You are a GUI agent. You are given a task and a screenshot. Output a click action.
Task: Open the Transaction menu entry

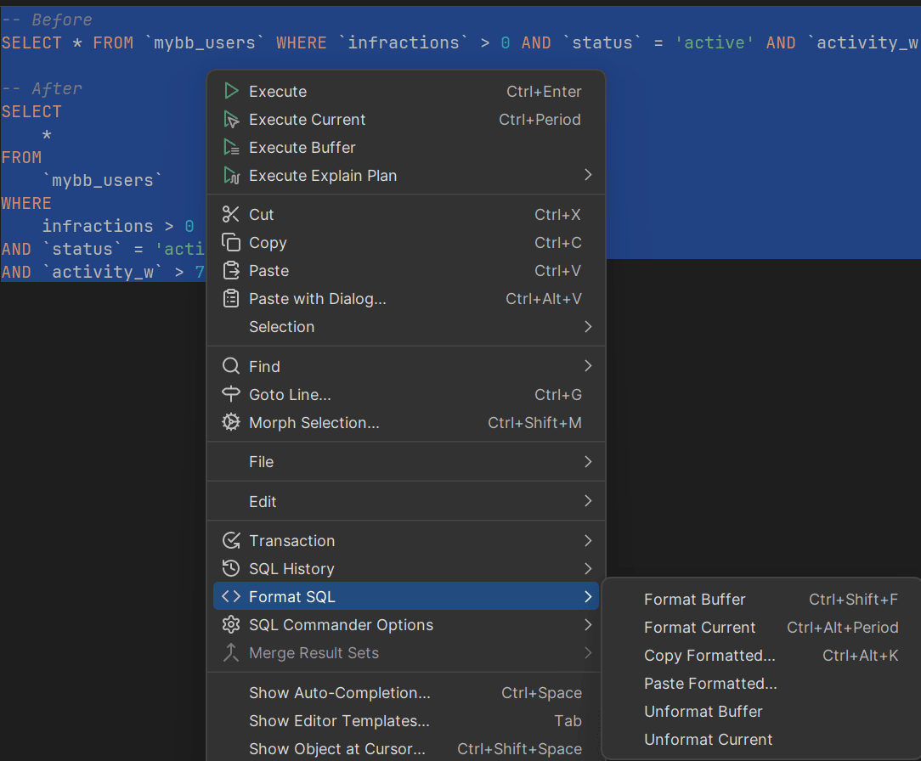coord(406,540)
